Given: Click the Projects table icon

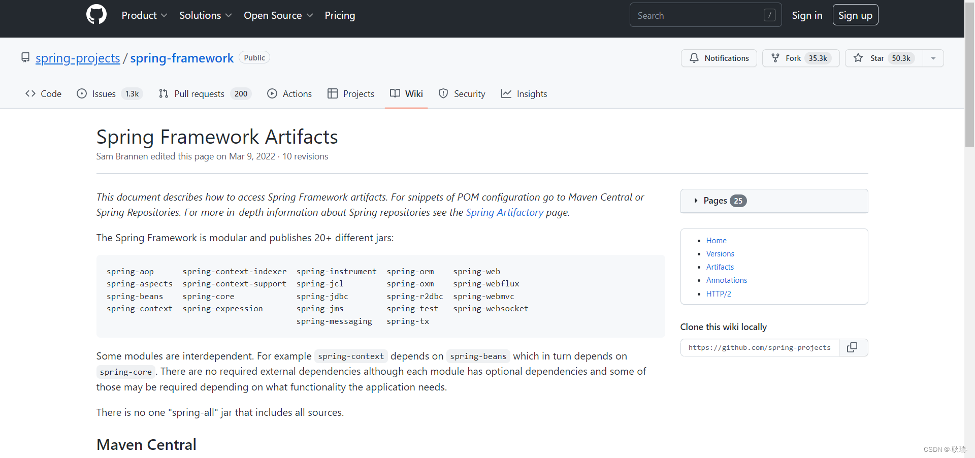Looking at the screenshot, I should pos(333,93).
